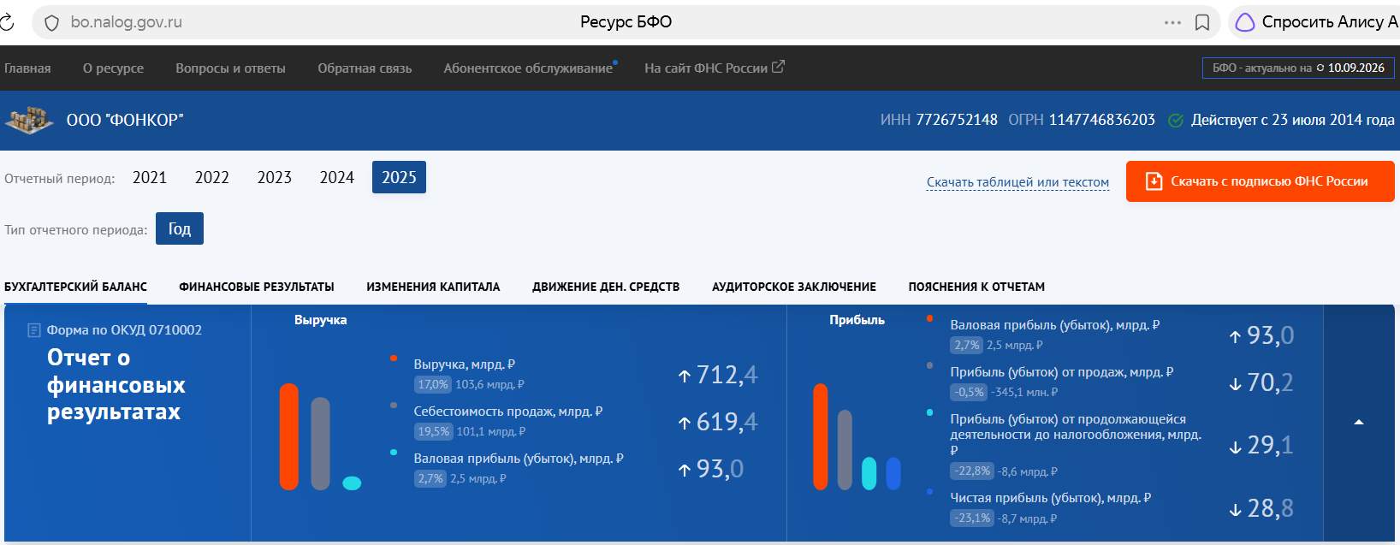The width and height of the screenshot is (1400, 545).
Task: Click the 17,0% change badge
Action: pyautogui.click(x=432, y=385)
